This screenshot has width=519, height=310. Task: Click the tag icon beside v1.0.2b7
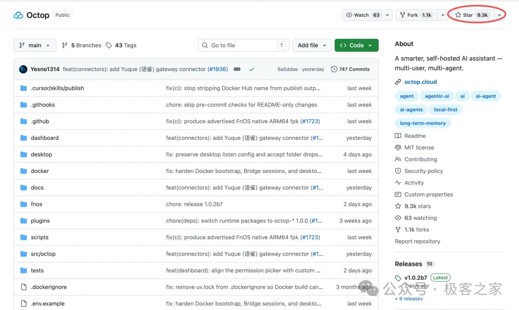click(x=398, y=278)
